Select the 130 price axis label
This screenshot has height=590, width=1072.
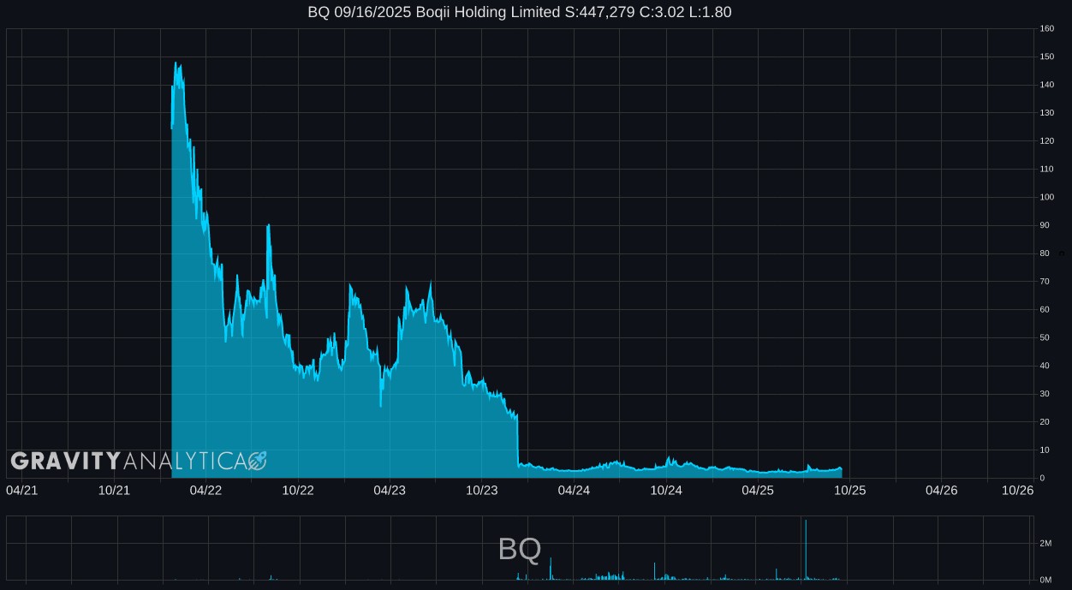tap(1046, 113)
